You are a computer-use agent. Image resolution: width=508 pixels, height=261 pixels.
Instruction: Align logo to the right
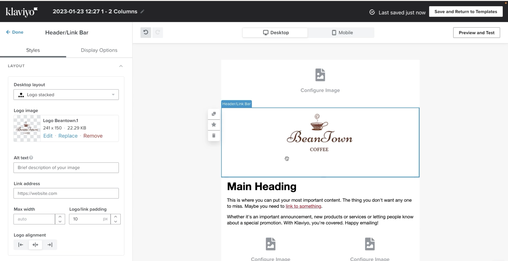point(50,245)
